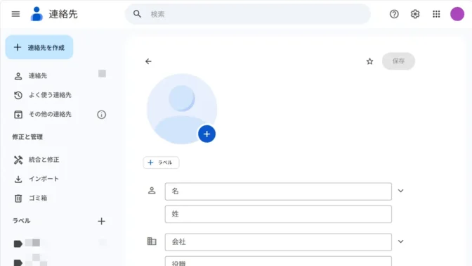Expand more name fields chevron
The width and height of the screenshot is (472, 266).
[400, 191]
